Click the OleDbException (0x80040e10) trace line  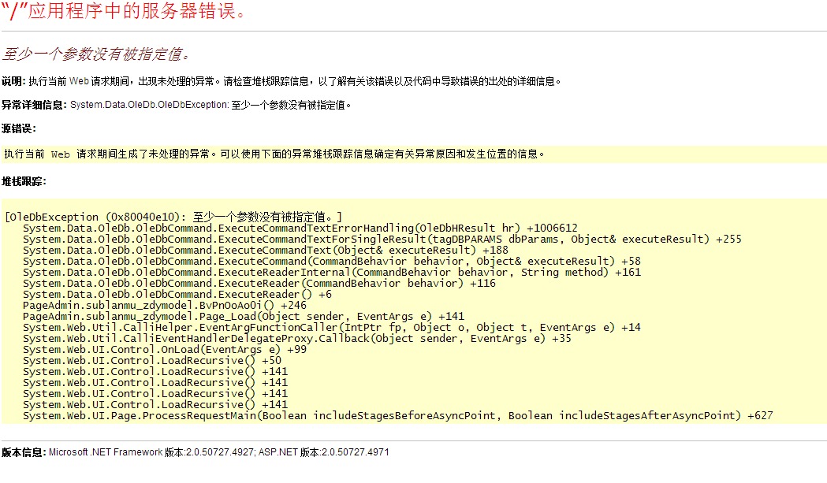pos(173,217)
